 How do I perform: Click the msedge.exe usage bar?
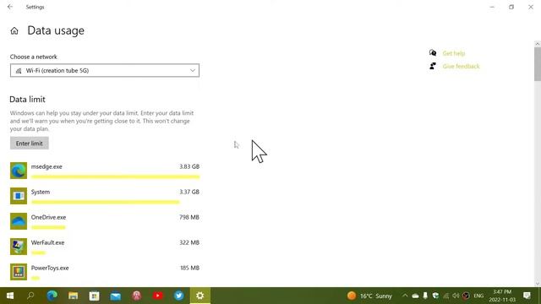(115, 176)
